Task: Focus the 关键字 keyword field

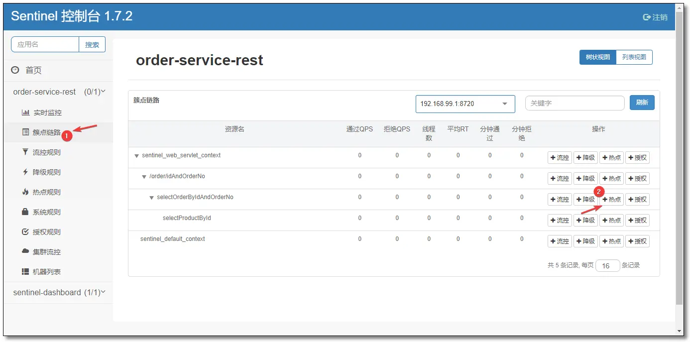Action: coord(575,103)
